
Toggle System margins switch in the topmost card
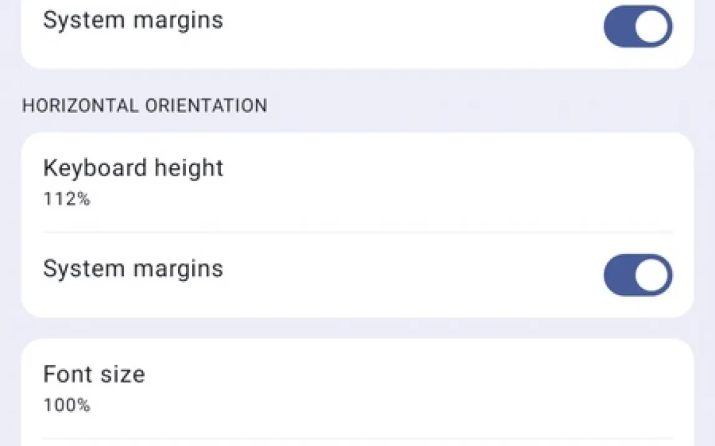coord(638,26)
